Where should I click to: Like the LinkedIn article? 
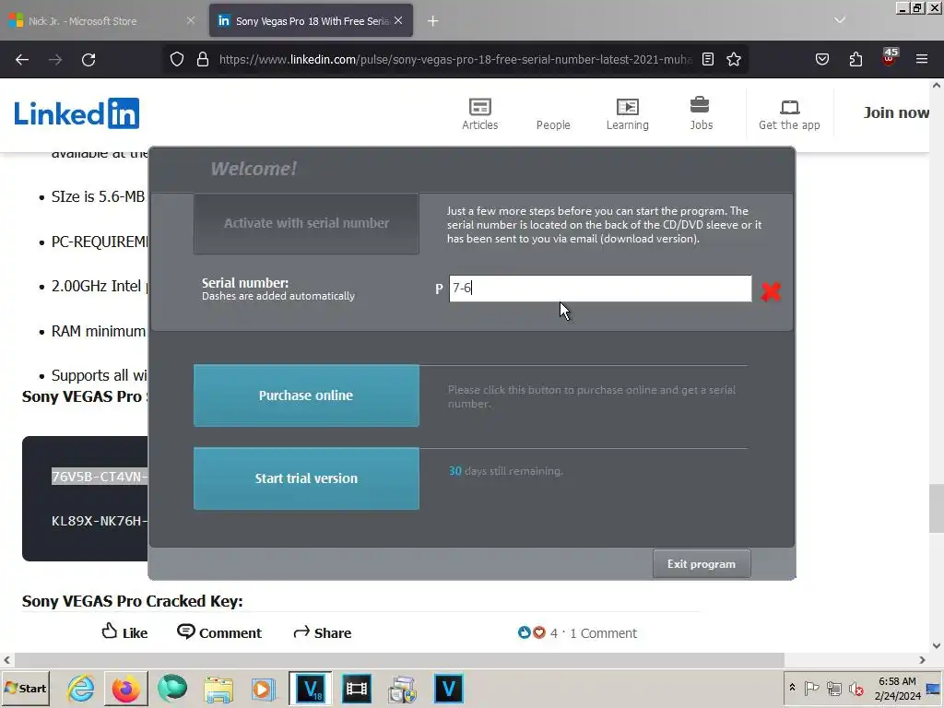(x=124, y=632)
